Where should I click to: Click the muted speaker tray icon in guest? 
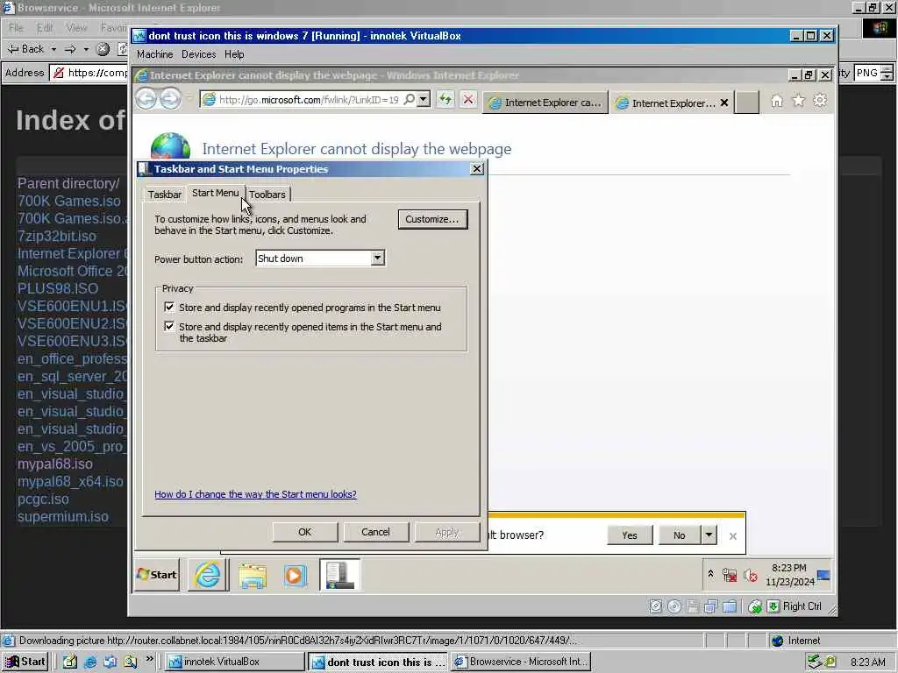(751, 575)
